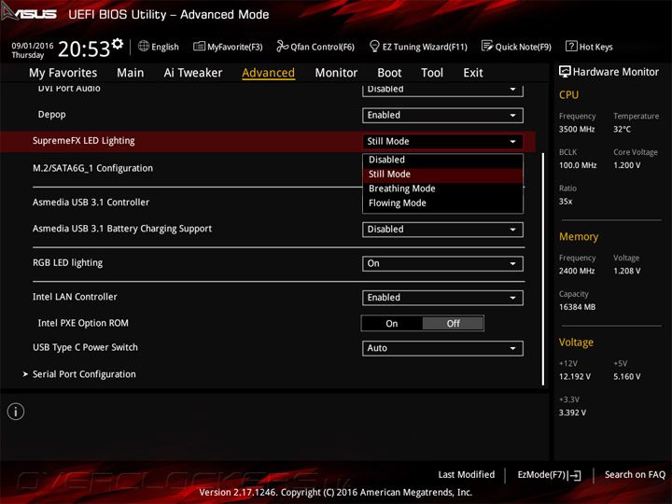This screenshot has width=672, height=504.
Task: Open the Intel LAN Controller dropdown
Action: click(442, 298)
